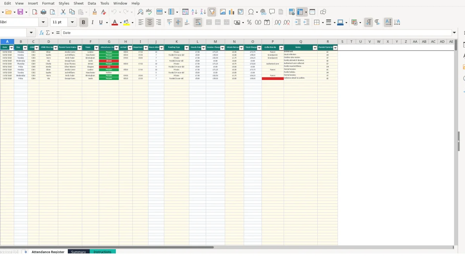Image resolution: width=465 pixels, height=262 pixels.
Task: Select column G header
Action: [109, 42]
